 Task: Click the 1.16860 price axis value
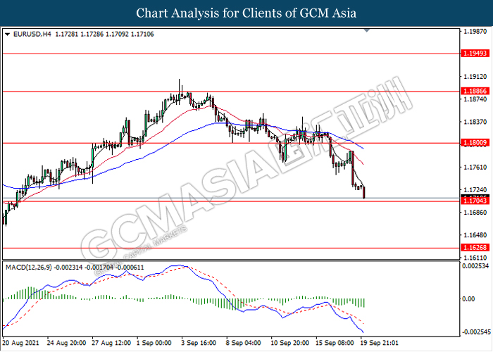point(475,213)
